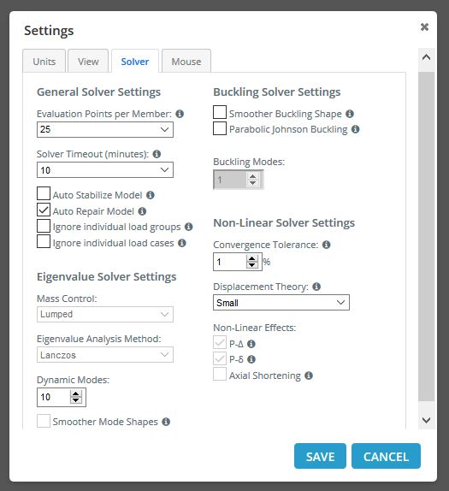This screenshot has width=449, height=491.
Task: Expand Displacement Theory dropdown showing Small
Action: pos(281,303)
